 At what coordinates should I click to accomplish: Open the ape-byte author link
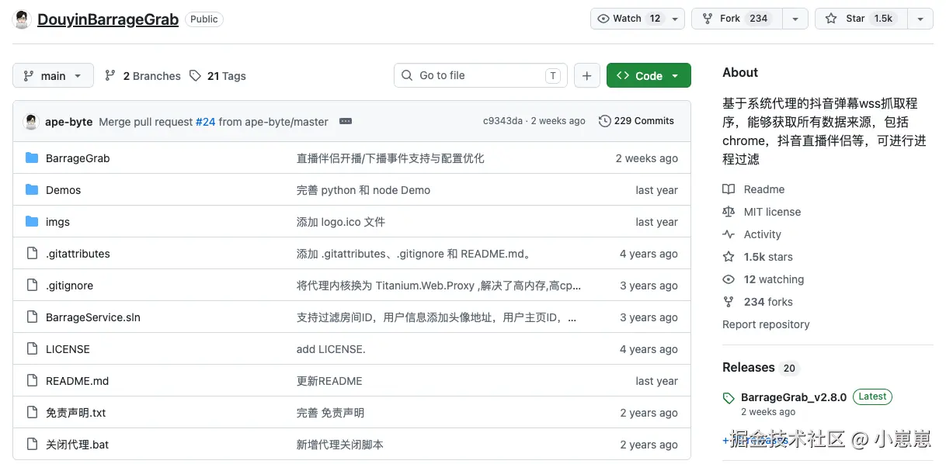(69, 121)
